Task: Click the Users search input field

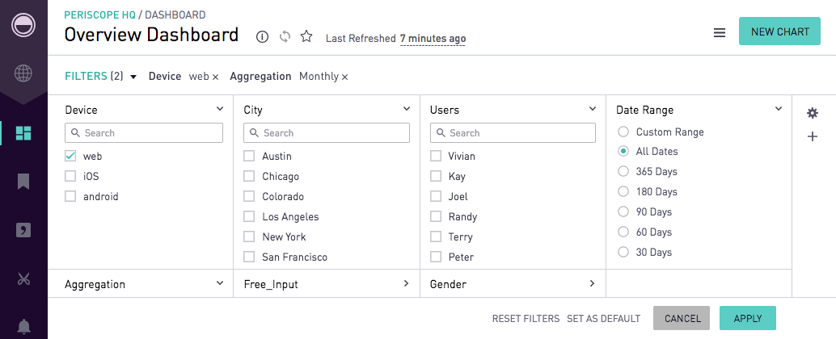Action: coord(513,133)
